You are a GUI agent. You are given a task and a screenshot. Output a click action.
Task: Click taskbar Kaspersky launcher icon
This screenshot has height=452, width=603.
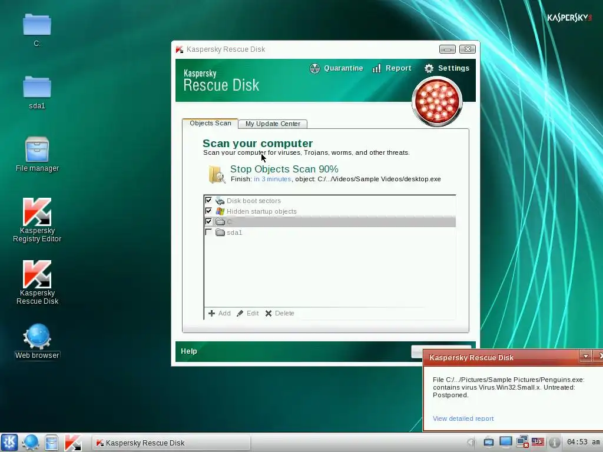click(72, 443)
